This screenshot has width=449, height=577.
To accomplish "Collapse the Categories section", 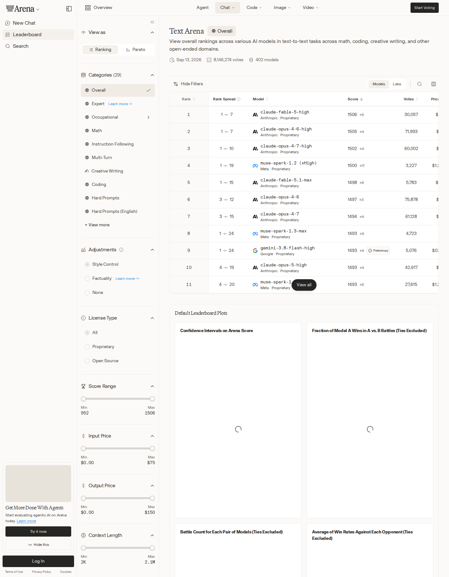I will tap(152, 75).
